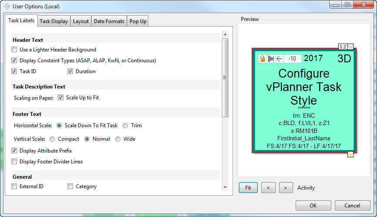The height and width of the screenshot is (217, 377).
Task: Select Scale Down To Fit Task radio button
Action: pos(59,125)
